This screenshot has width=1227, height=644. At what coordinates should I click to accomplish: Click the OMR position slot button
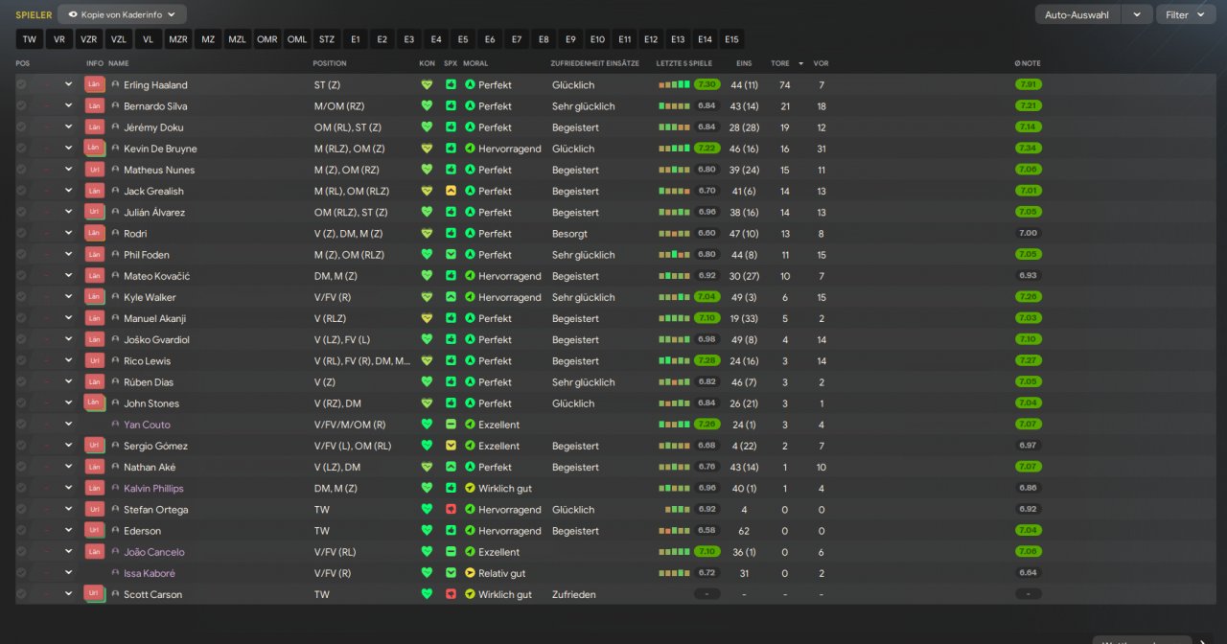coord(267,39)
